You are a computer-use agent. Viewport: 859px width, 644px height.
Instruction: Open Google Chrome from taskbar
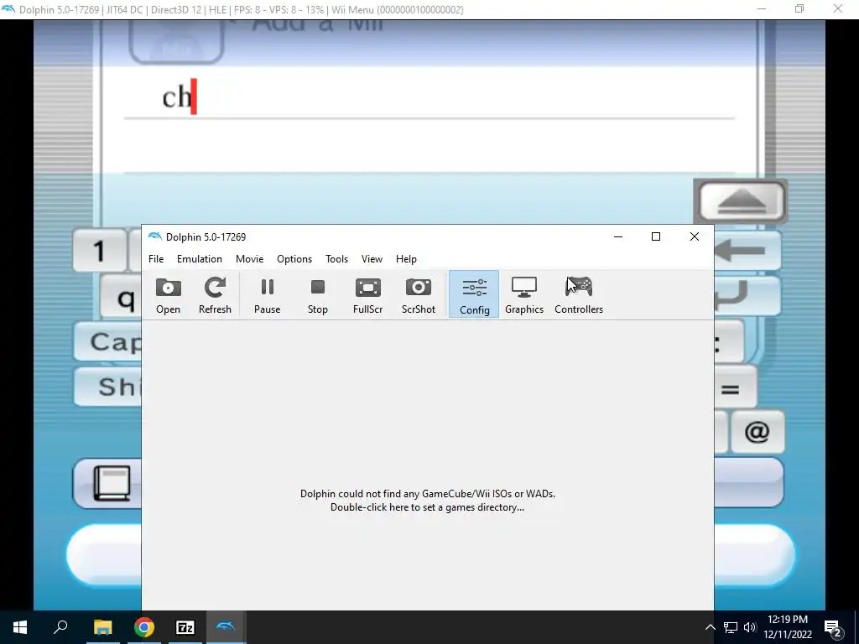point(144,627)
